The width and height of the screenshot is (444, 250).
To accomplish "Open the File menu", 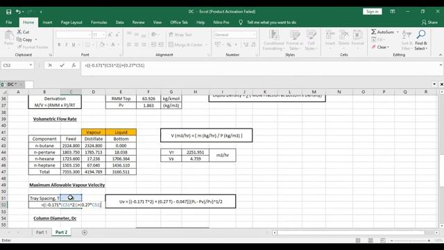I will point(9,22).
